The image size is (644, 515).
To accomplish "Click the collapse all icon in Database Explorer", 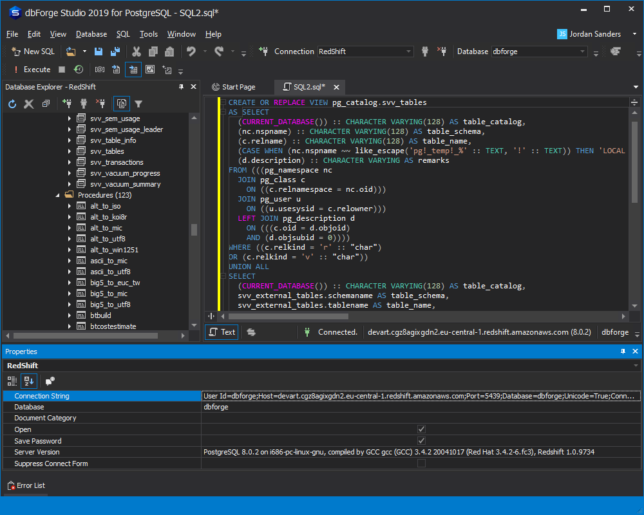I will tap(46, 104).
